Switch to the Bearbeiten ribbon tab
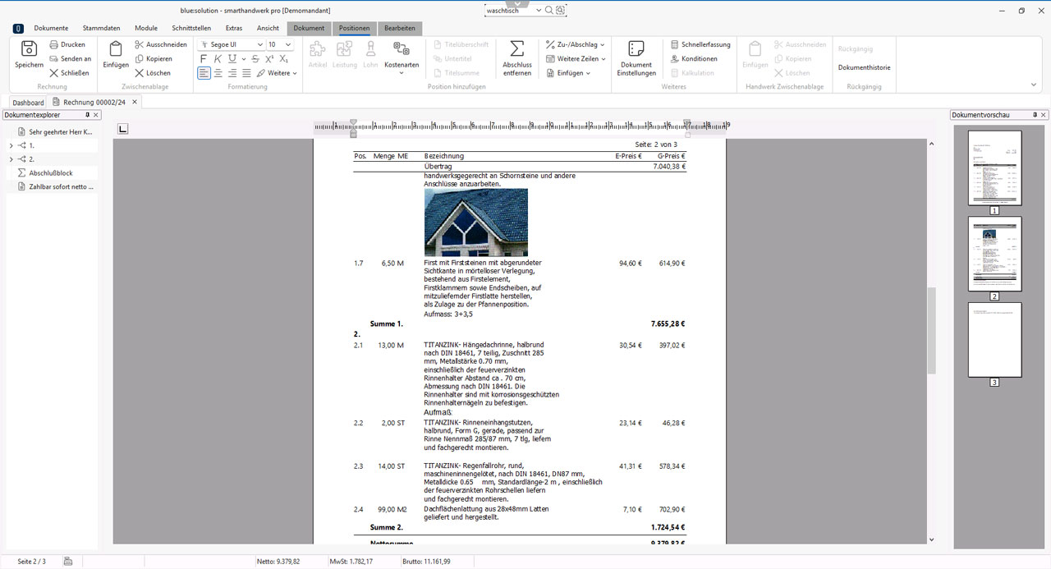Viewport: 1051px width, 569px height. click(x=400, y=28)
